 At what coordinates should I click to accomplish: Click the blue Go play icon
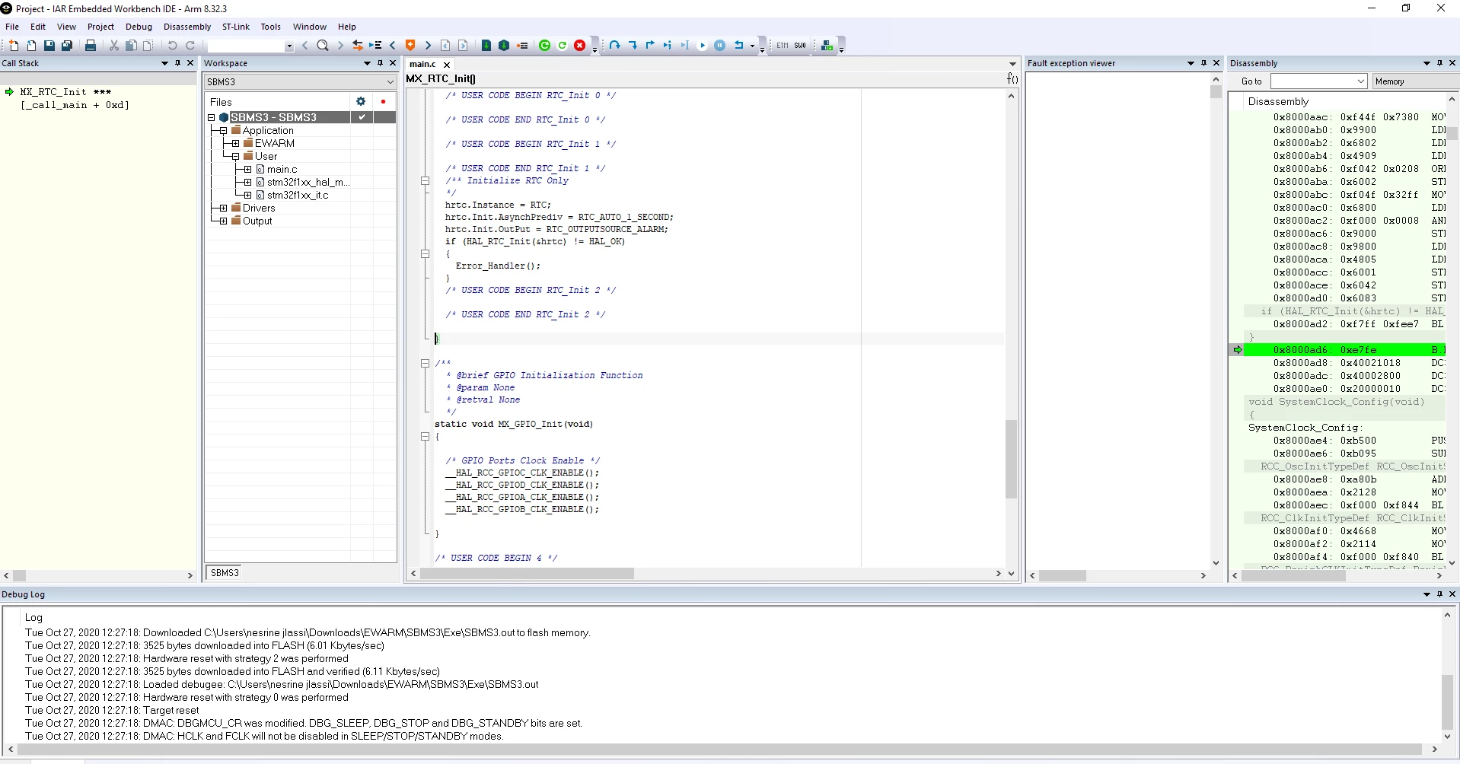[x=703, y=46]
